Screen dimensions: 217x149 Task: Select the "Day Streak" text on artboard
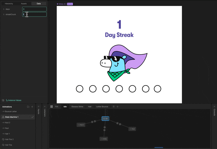coord(119,35)
